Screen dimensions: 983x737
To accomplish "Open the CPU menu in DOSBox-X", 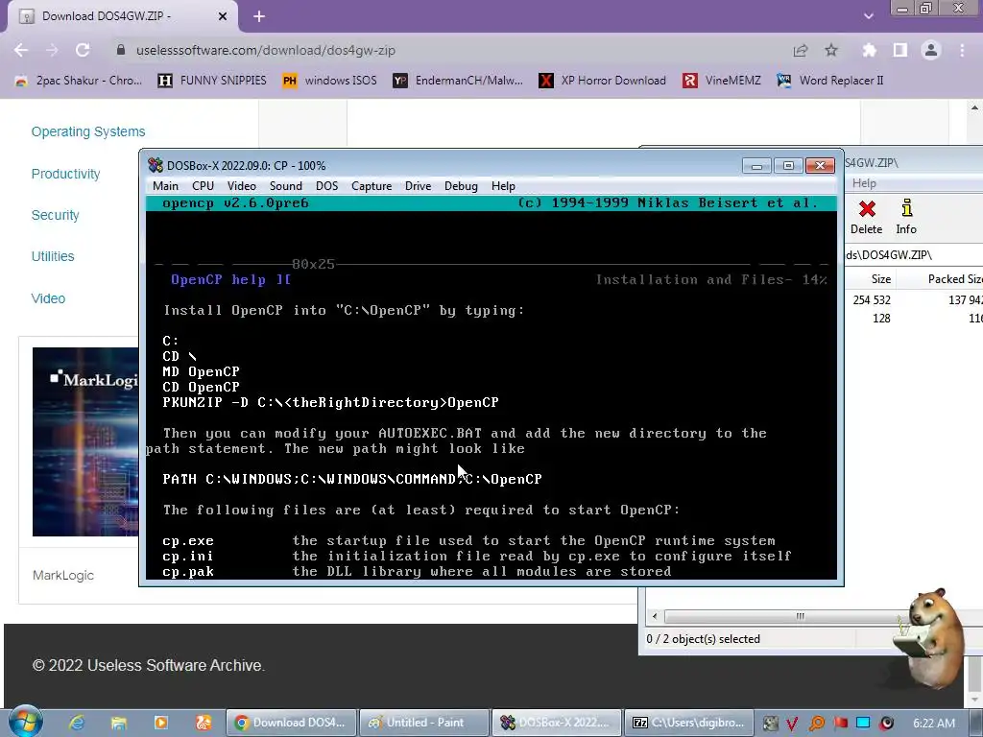I will pos(204,186).
